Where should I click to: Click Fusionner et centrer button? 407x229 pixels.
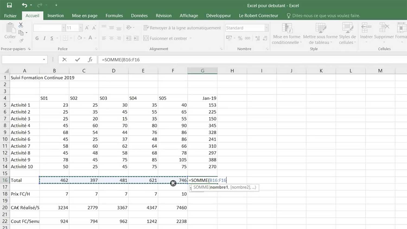coord(165,38)
